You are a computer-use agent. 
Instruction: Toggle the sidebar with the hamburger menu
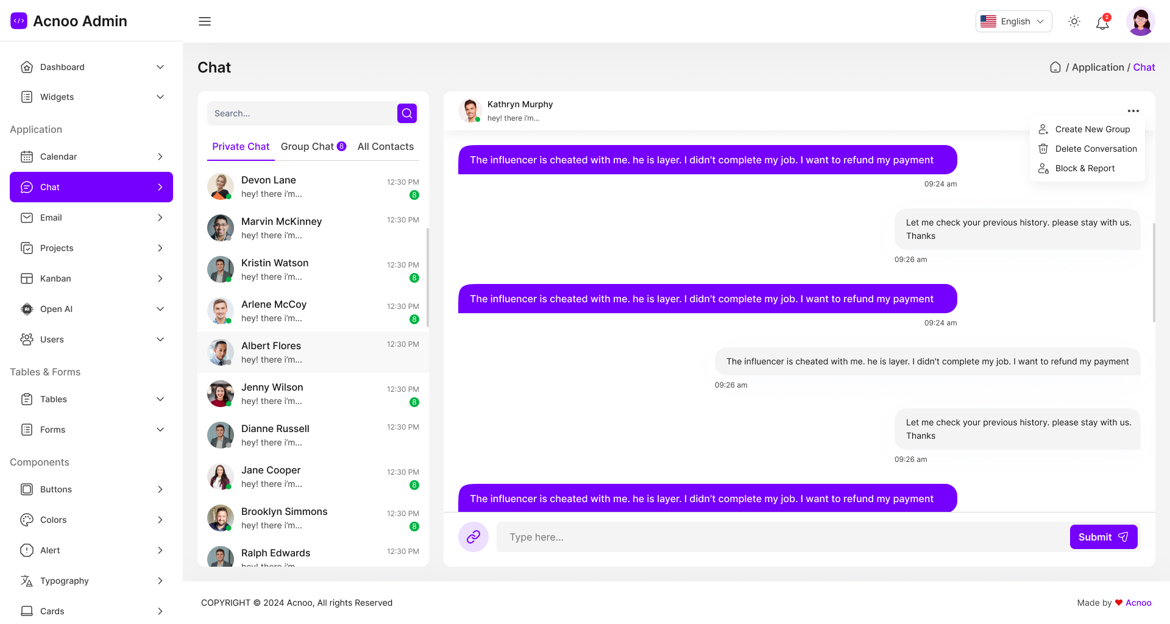pos(205,21)
